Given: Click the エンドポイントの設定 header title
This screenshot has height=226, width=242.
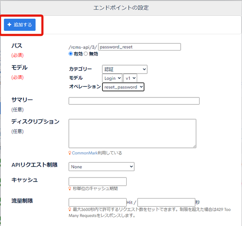Looking at the screenshot, I should (121, 8).
